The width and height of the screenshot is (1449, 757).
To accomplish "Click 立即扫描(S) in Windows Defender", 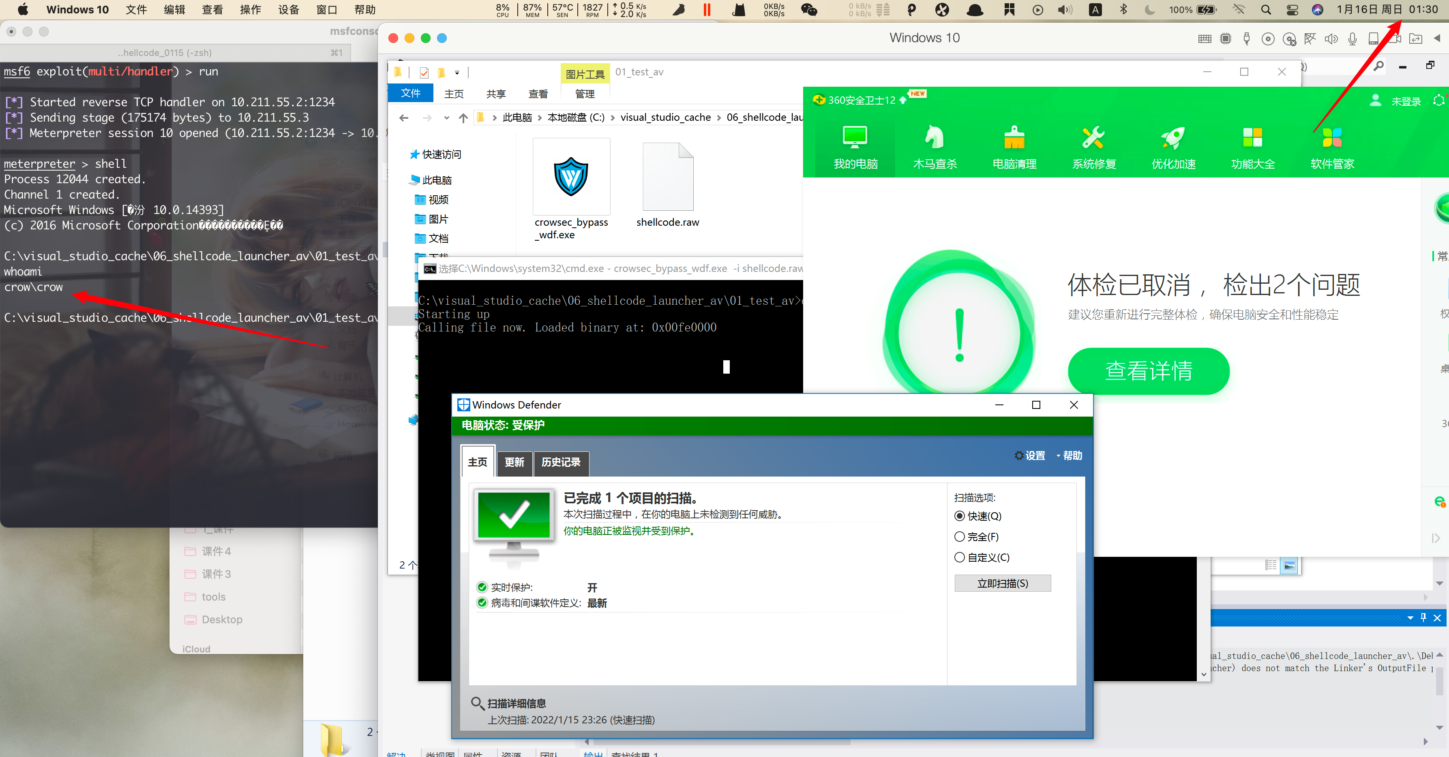I will coord(1002,583).
